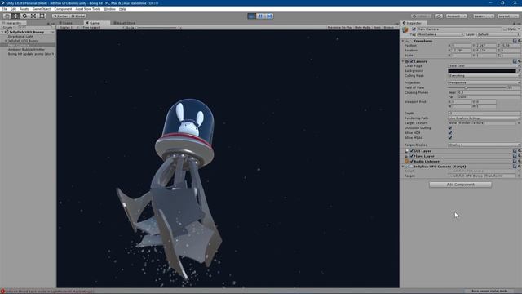The height and width of the screenshot is (294, 522).
Task: Open the Rendering Path dropdown
Action: click(484, 118)
